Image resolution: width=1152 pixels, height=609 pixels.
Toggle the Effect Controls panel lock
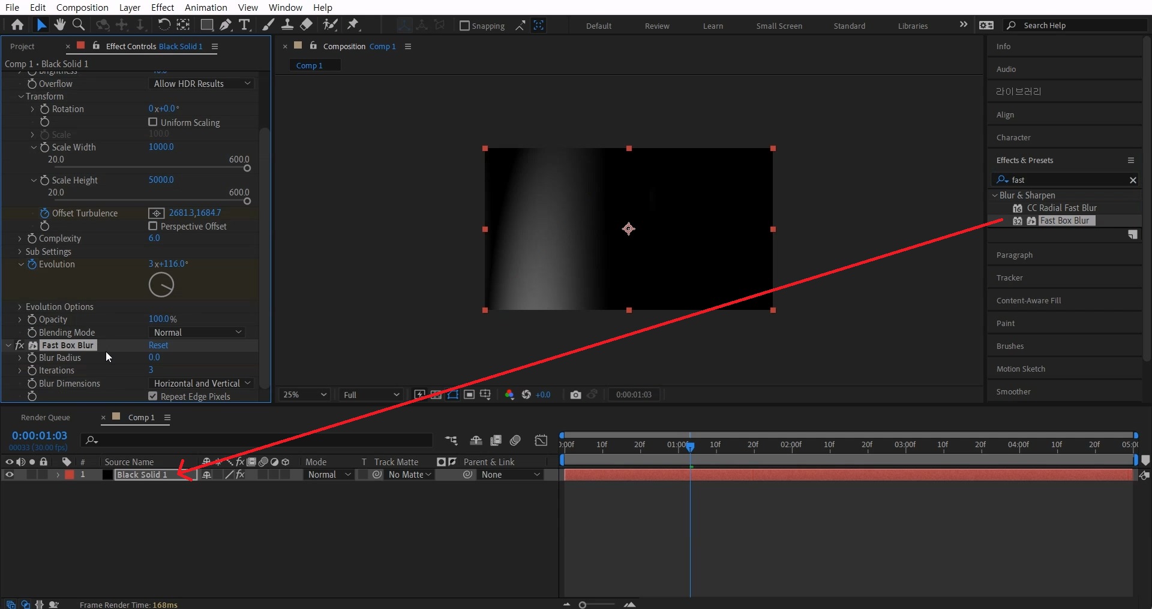pos(96,46)
